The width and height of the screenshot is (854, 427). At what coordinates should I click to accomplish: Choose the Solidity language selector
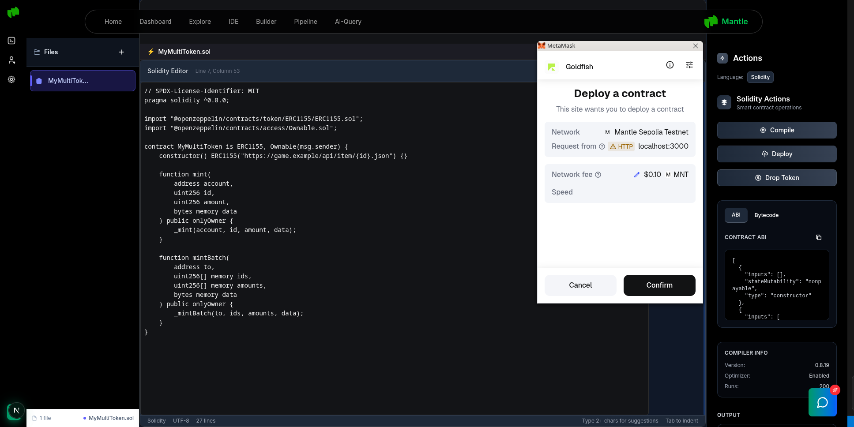pyautogui.click(x=760, y=77)
